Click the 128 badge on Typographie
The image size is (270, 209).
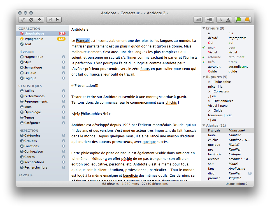coord(61,39)
